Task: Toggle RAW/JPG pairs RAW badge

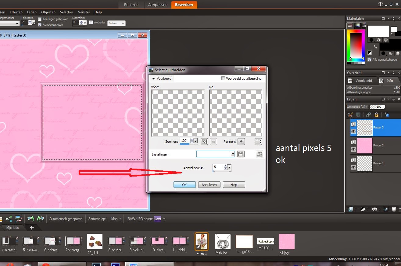Action: 158,219
